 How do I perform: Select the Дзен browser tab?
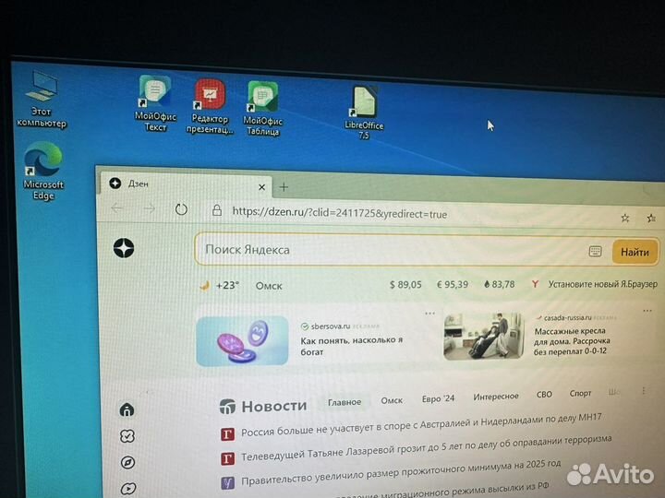(x=187, y=184)
